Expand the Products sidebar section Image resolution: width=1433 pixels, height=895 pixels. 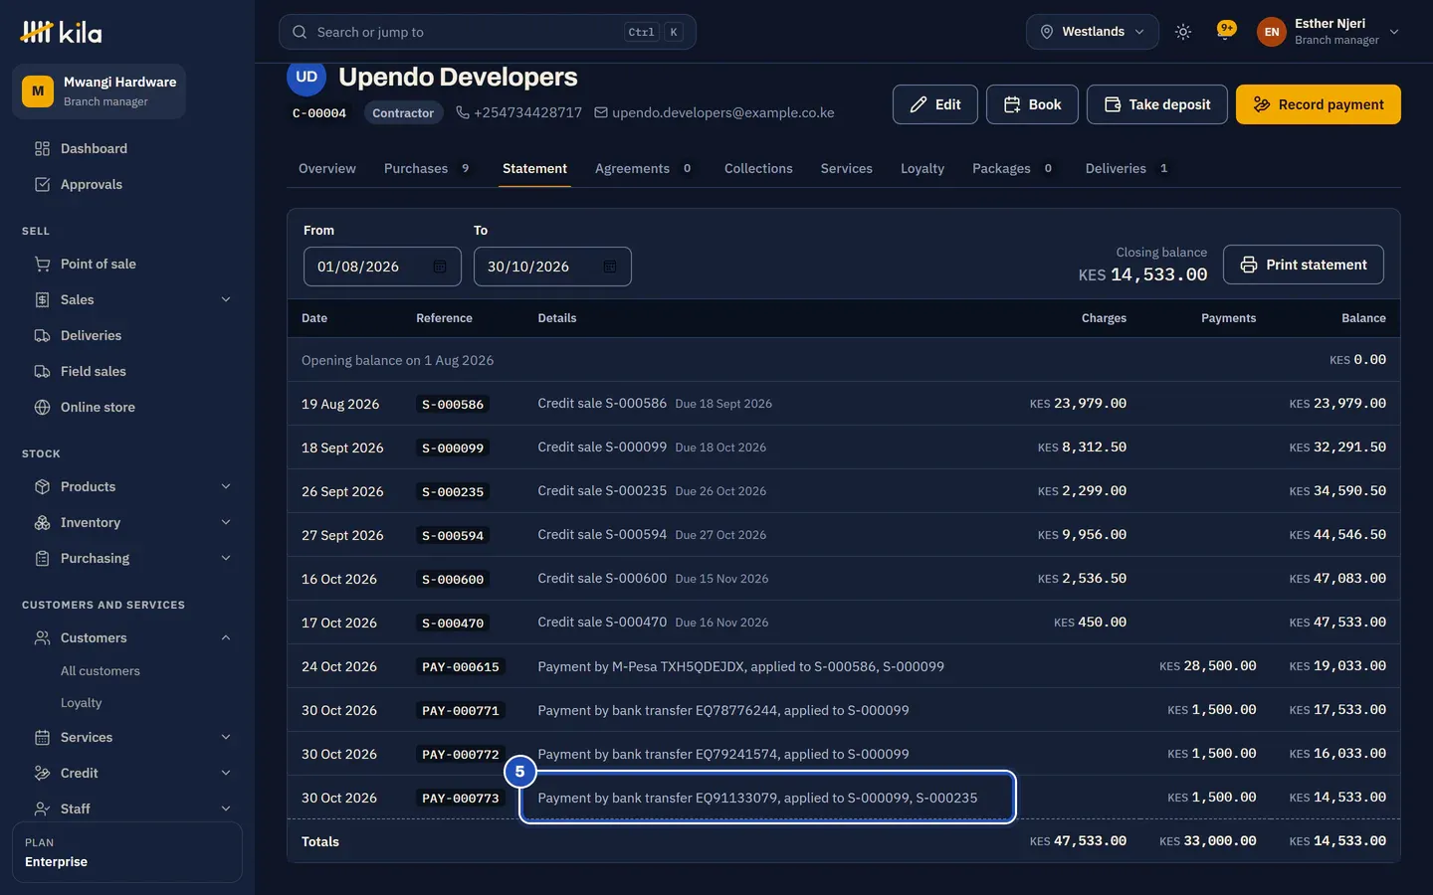point(226,486)
